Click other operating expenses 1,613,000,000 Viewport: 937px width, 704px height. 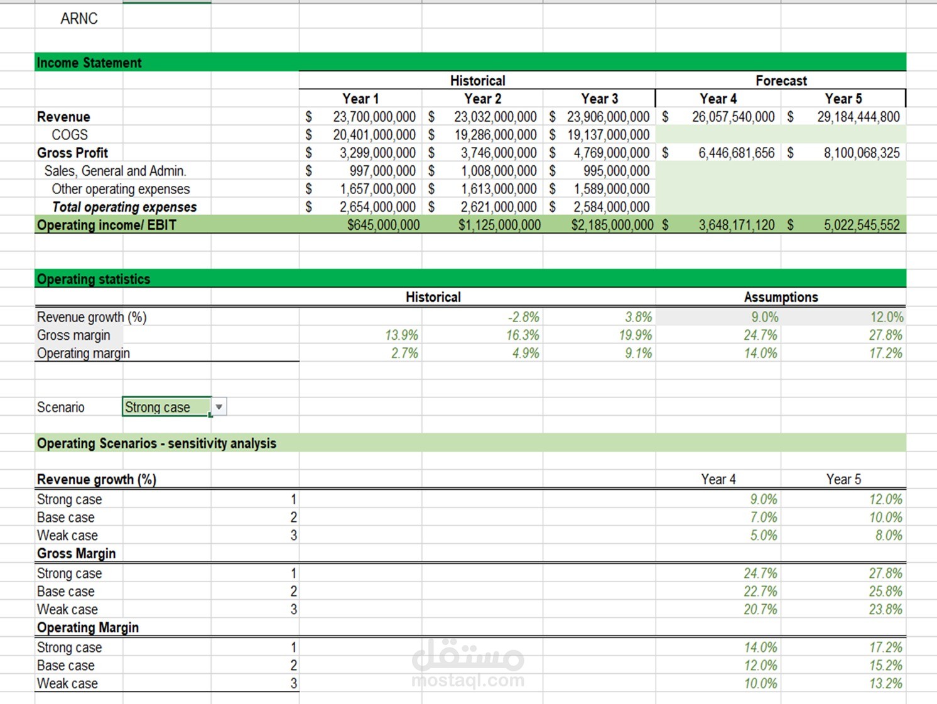pyautogui.click(x=482, y=189)
